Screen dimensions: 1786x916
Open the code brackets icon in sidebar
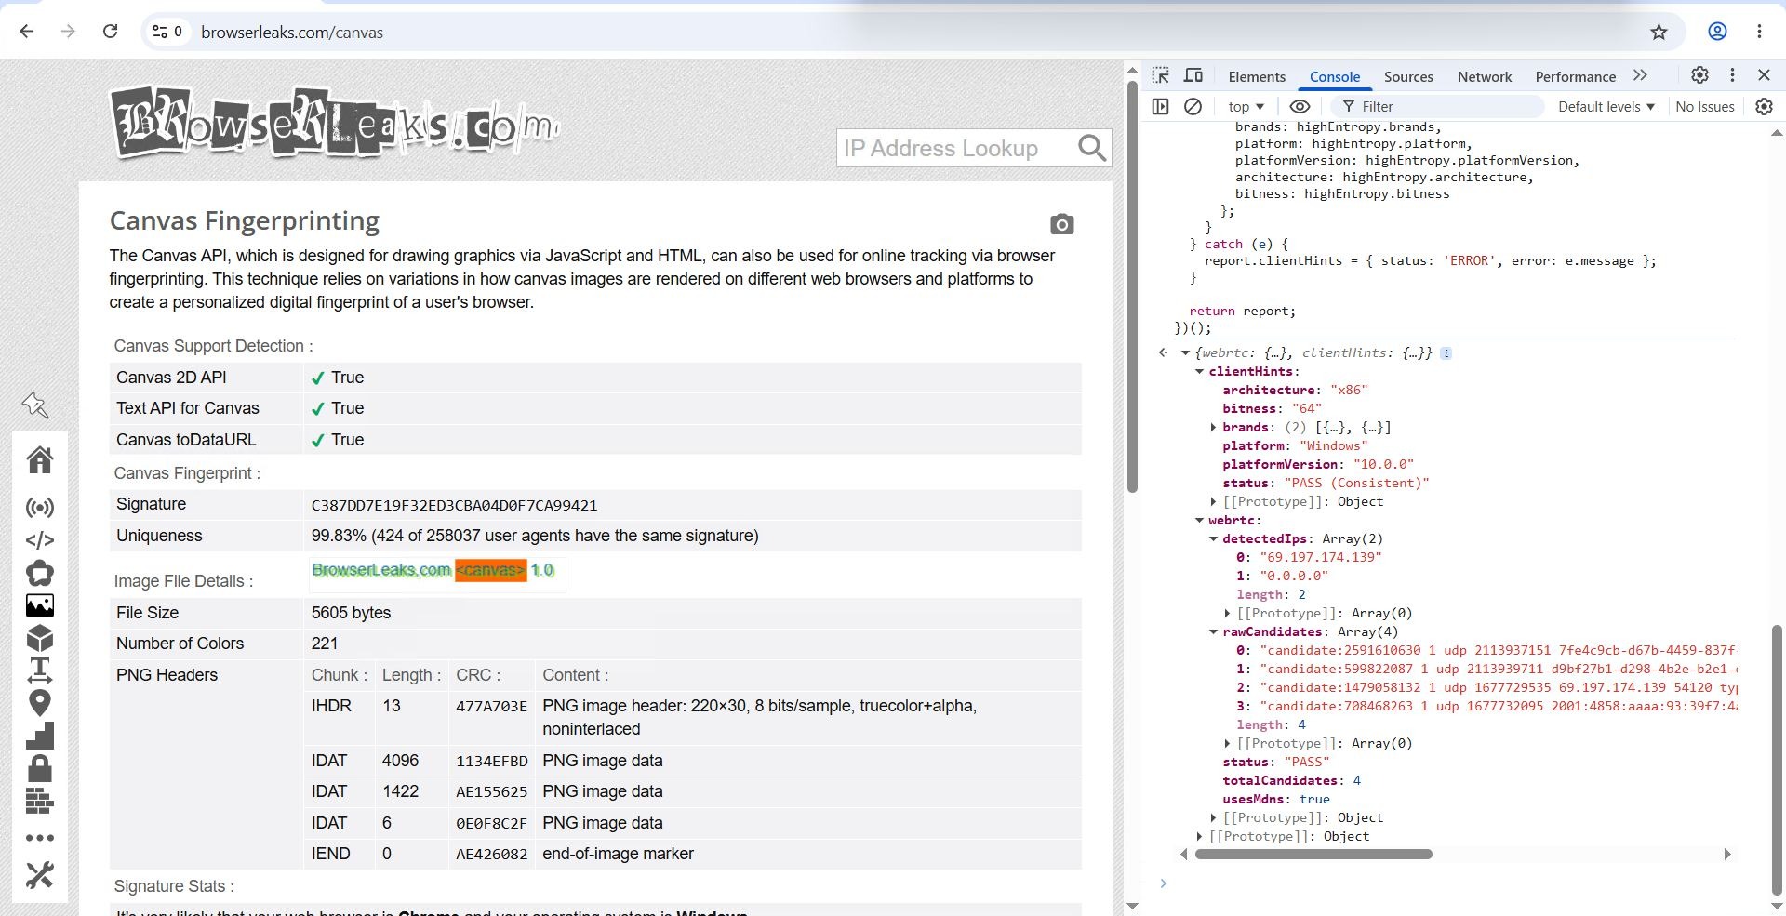click(x=40, y=540)
